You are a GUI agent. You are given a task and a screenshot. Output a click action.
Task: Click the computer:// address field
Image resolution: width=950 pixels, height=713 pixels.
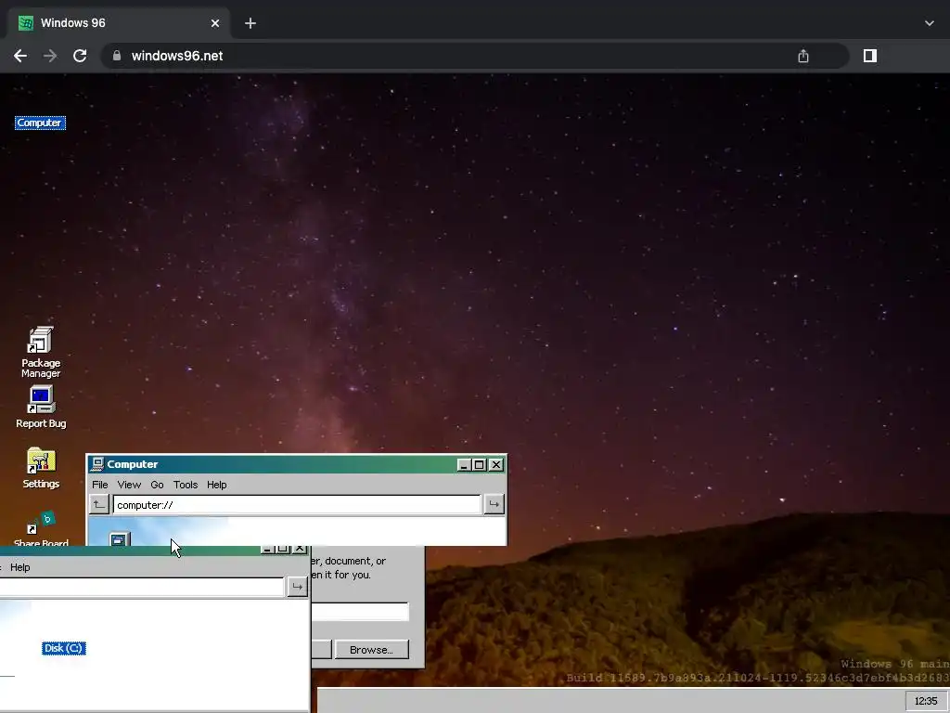coord(297,504)
